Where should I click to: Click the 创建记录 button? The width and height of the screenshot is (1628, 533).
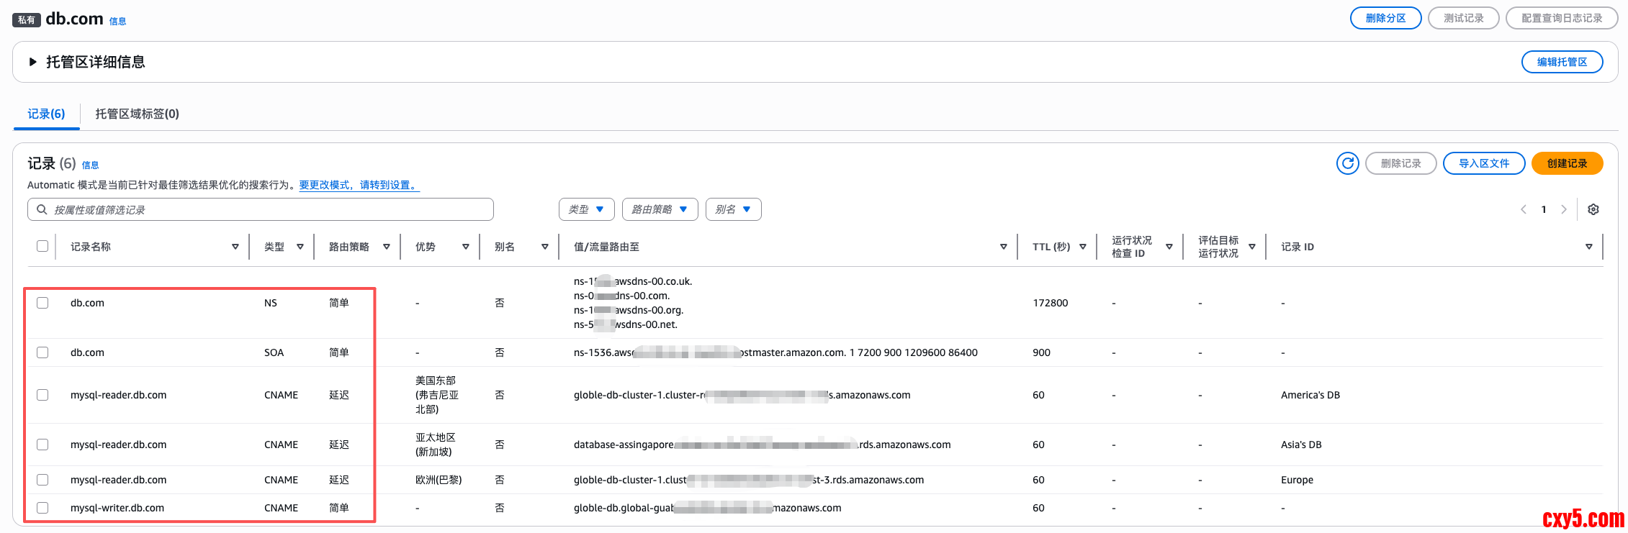pos(1567,163)
